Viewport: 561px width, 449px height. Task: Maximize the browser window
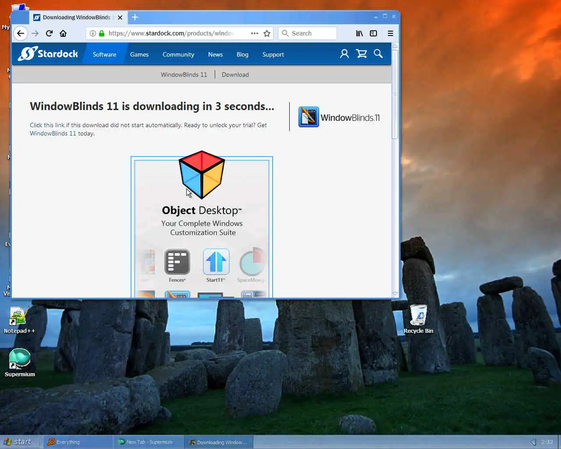(385, 16)
